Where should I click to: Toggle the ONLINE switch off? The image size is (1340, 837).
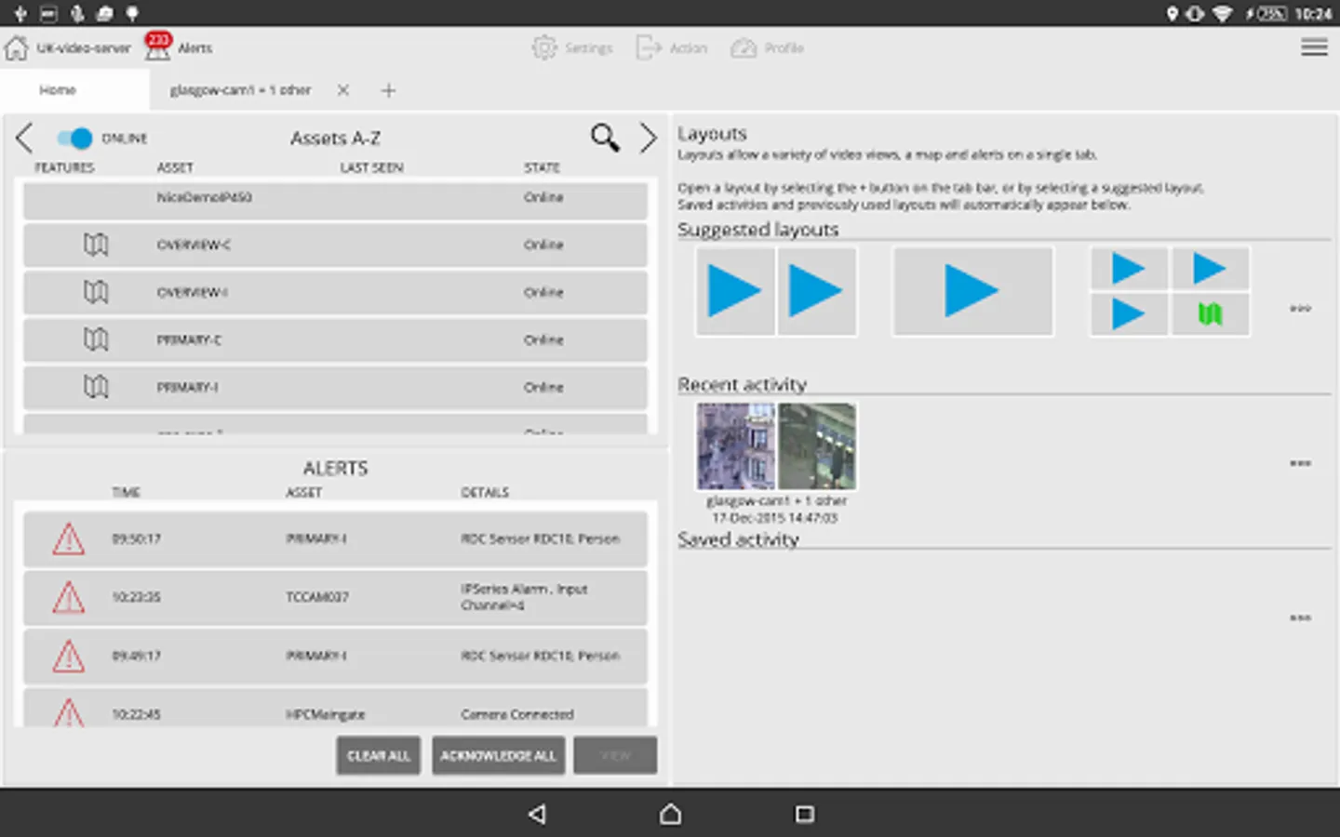click(74, 138)
